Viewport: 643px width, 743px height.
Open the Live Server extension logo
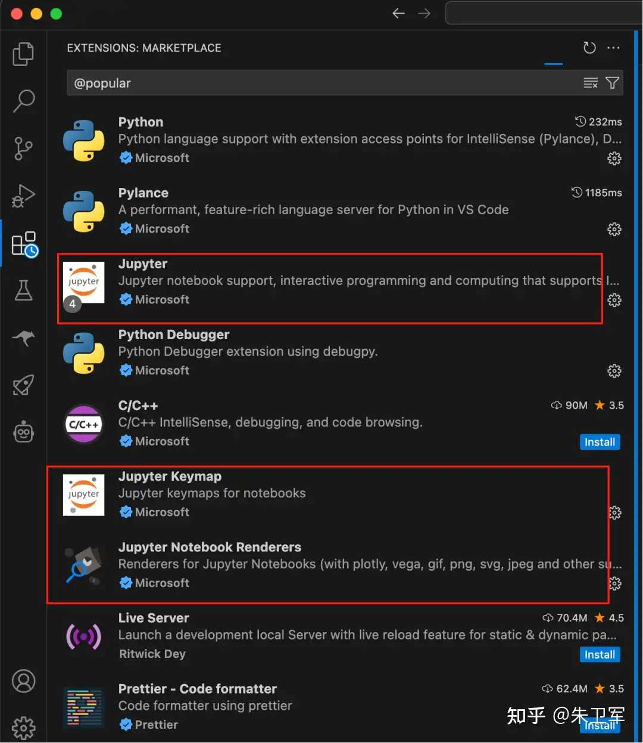pyautogui.click(x=84, y=637)
